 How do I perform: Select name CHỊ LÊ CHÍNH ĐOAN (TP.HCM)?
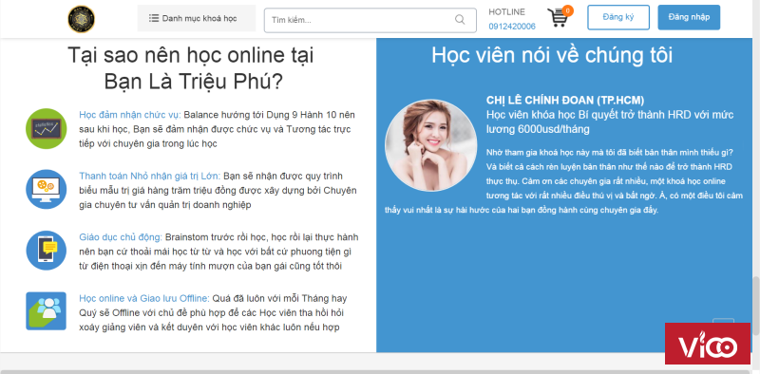tap(565, 101)
